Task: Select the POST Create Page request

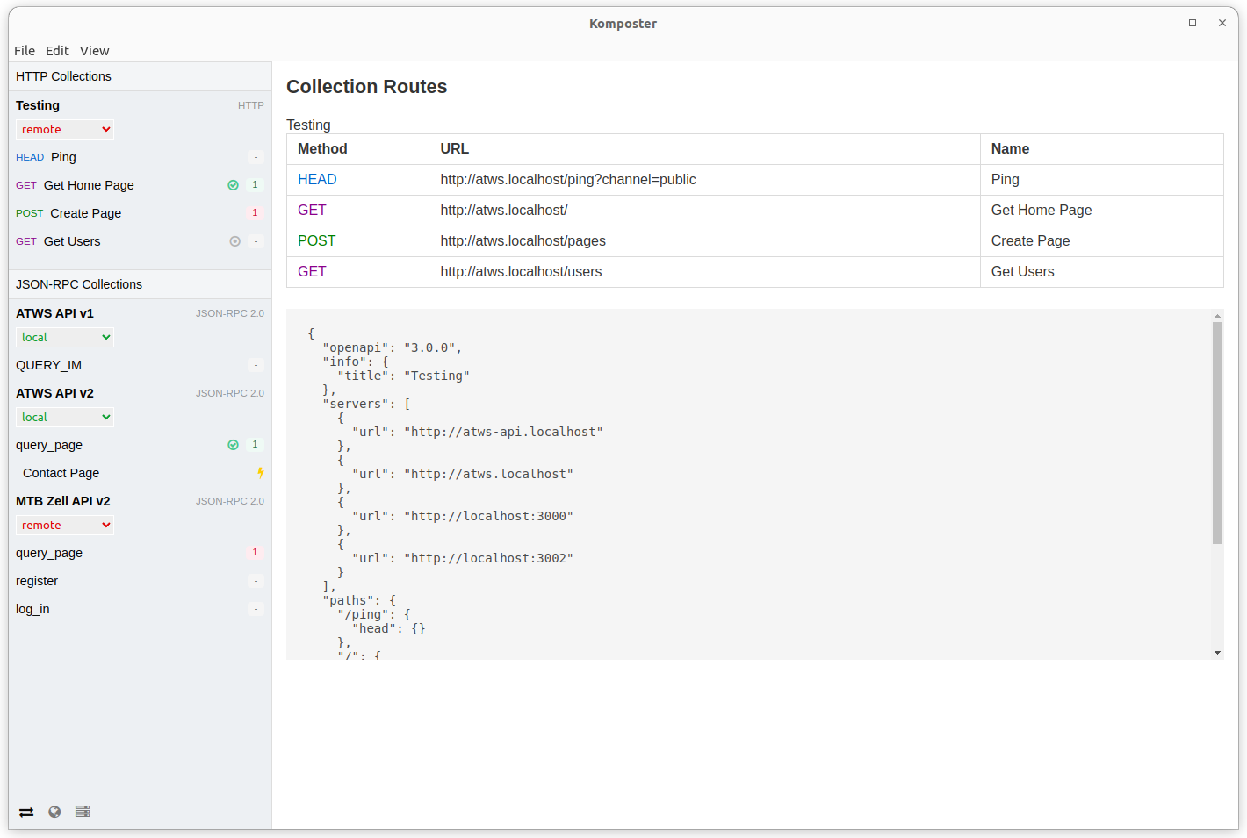Action: tap(141, 213)
